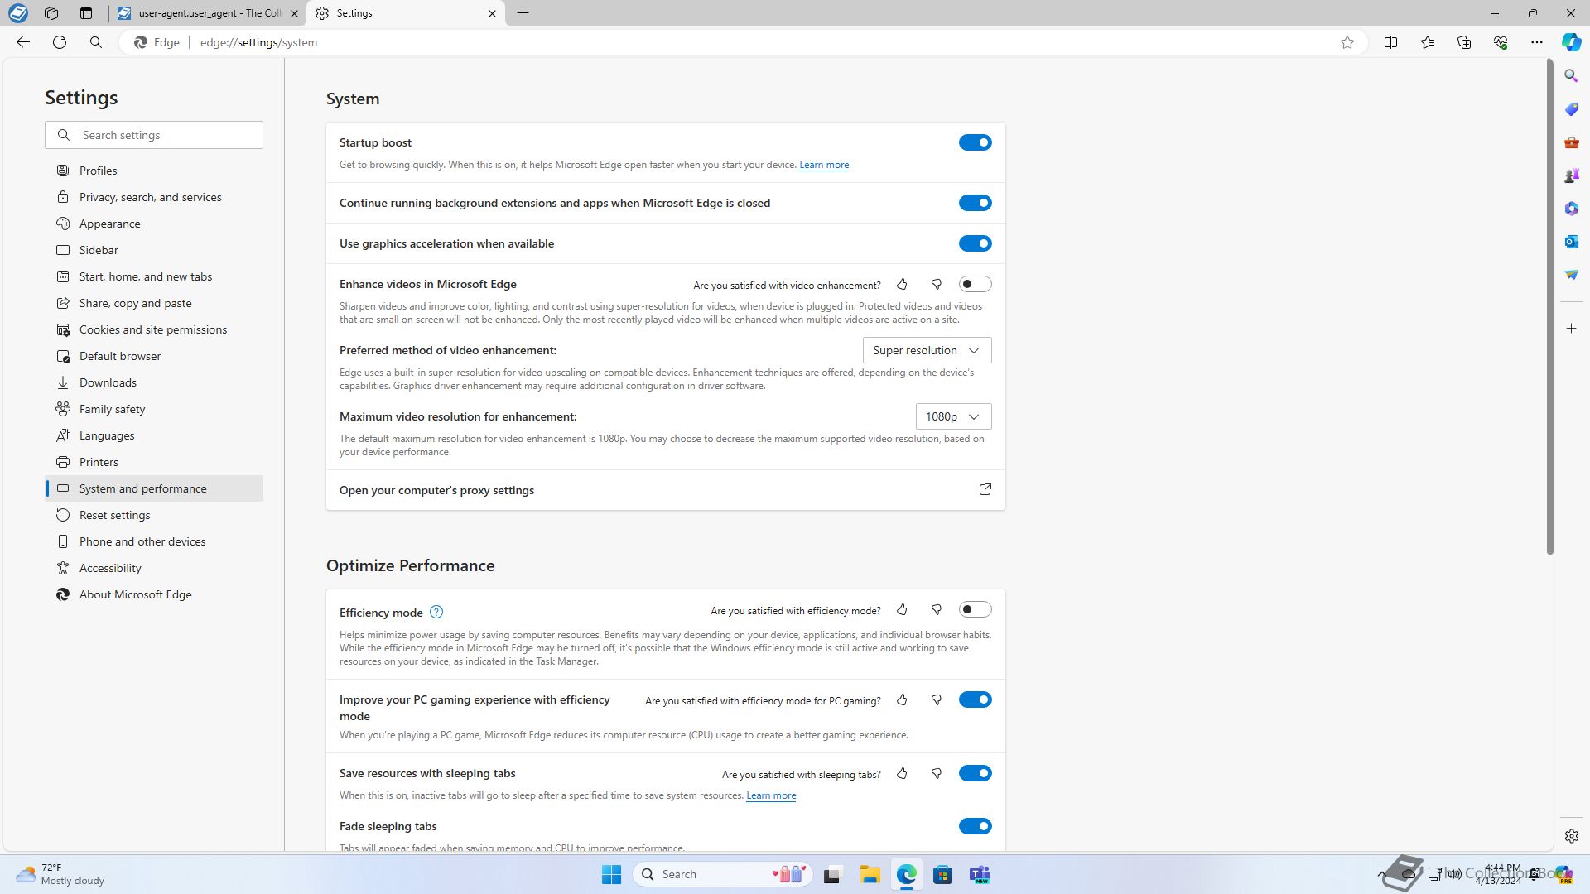Click the taskbar Search box
This screenshot has width=1590, height=894.
(x=723, y=874)
